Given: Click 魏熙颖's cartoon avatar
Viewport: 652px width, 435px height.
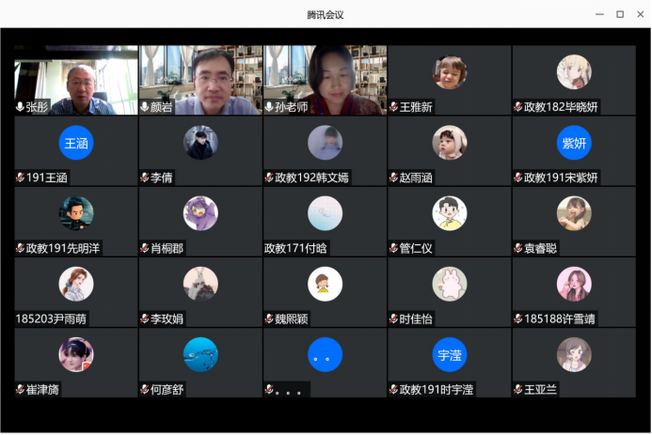Looking at the screenshot, I should click(325, 284).
